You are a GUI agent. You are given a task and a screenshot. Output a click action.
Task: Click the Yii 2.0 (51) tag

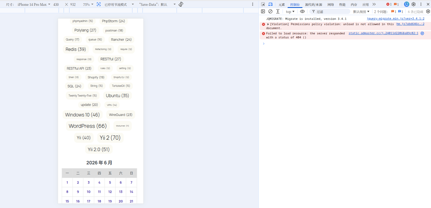coord(98,149)
